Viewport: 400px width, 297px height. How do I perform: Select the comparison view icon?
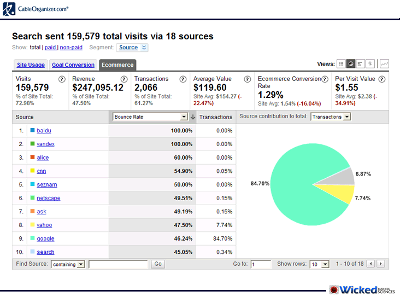point(370,64)
